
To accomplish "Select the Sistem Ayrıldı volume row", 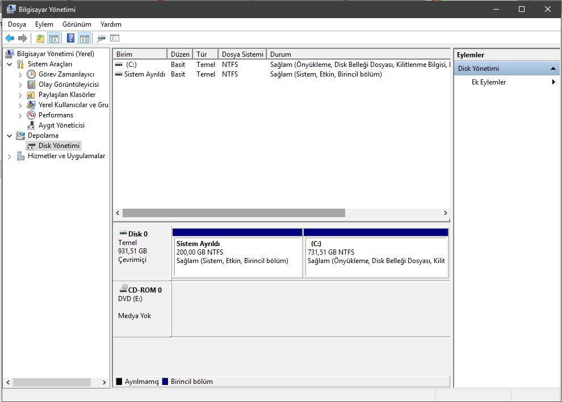I will click(282, 74).
